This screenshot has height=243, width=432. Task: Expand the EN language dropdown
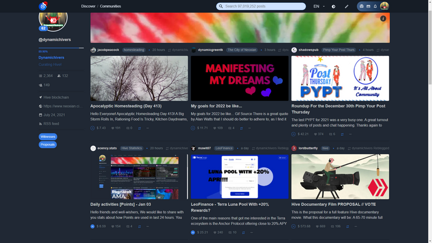tap(319, 6)
